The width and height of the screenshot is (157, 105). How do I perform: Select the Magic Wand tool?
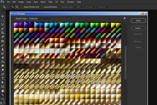click(2, 29)
